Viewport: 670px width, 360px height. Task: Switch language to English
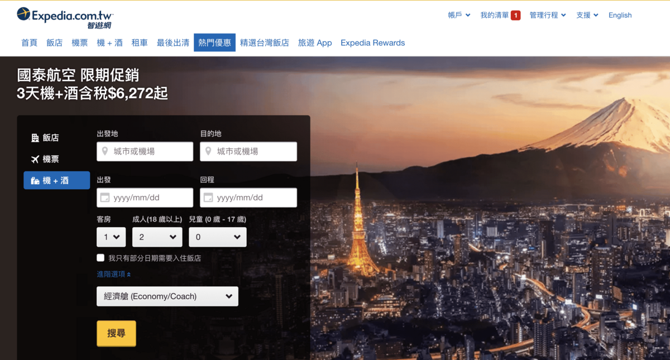click(x=620, y=15)
